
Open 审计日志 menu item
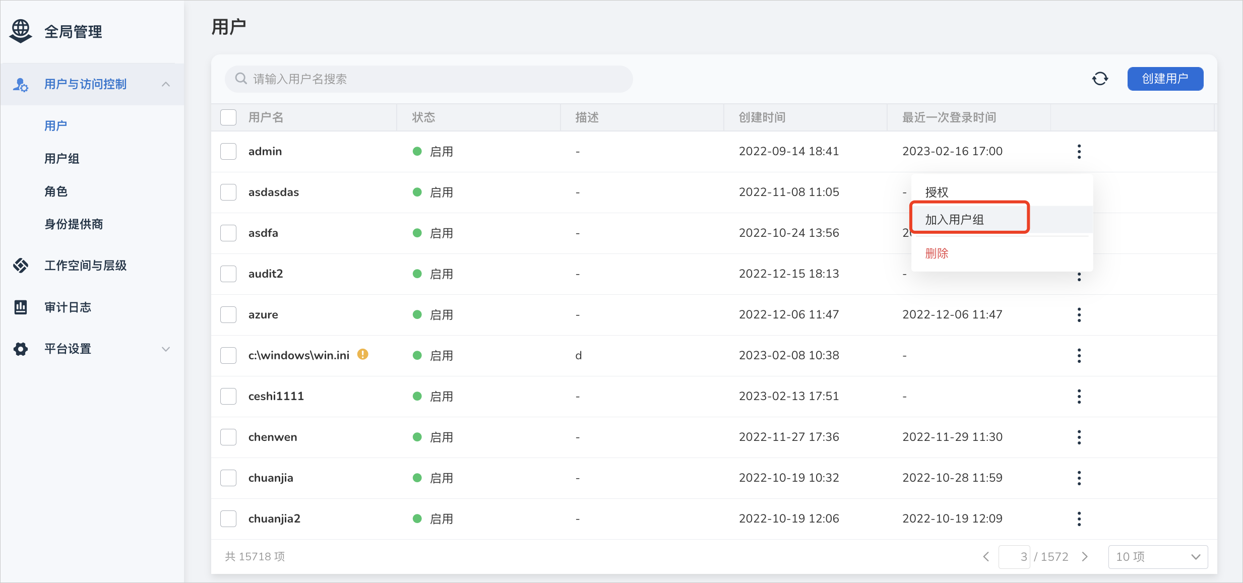point(68,307)
